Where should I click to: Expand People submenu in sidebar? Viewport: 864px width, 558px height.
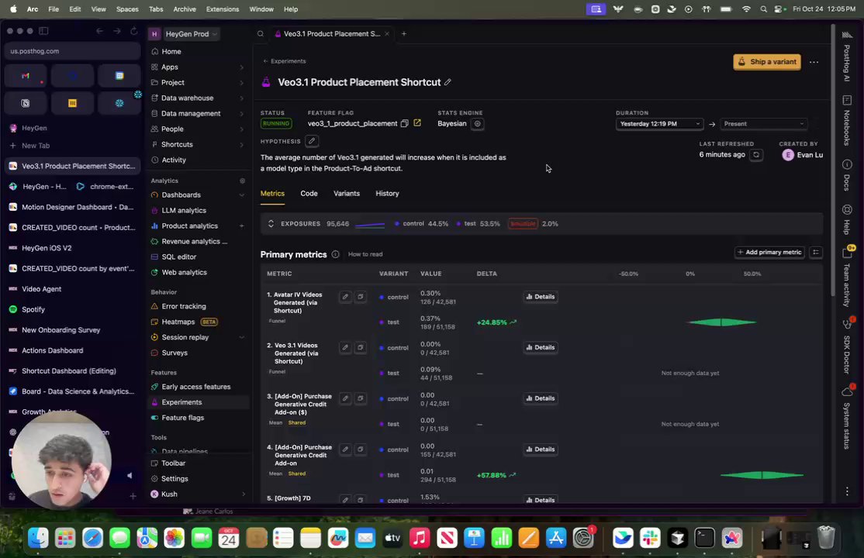(x=241, y=129)
